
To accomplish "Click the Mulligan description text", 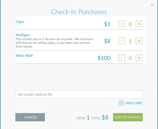I will point(54,43).
